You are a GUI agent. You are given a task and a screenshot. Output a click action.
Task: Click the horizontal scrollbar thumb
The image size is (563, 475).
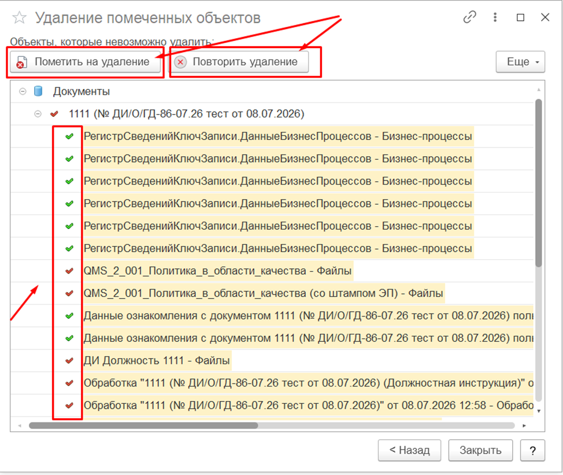pyautogui.click(x=143, y=425)
